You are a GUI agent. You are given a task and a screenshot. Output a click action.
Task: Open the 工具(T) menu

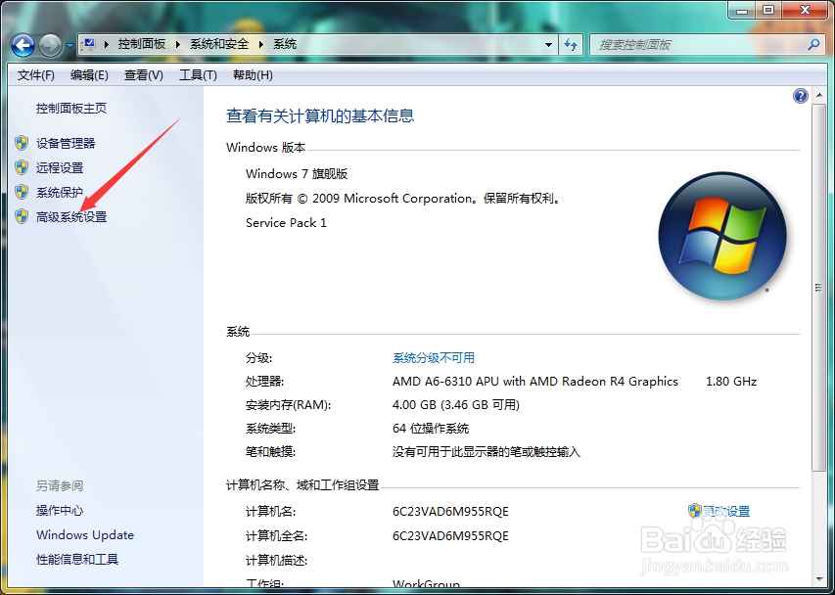click(x=198, y=75)
